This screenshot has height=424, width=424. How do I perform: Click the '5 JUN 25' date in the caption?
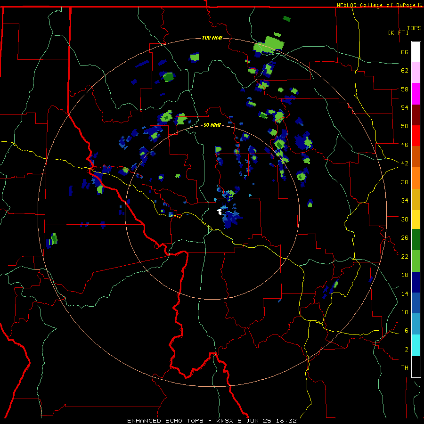255,421
